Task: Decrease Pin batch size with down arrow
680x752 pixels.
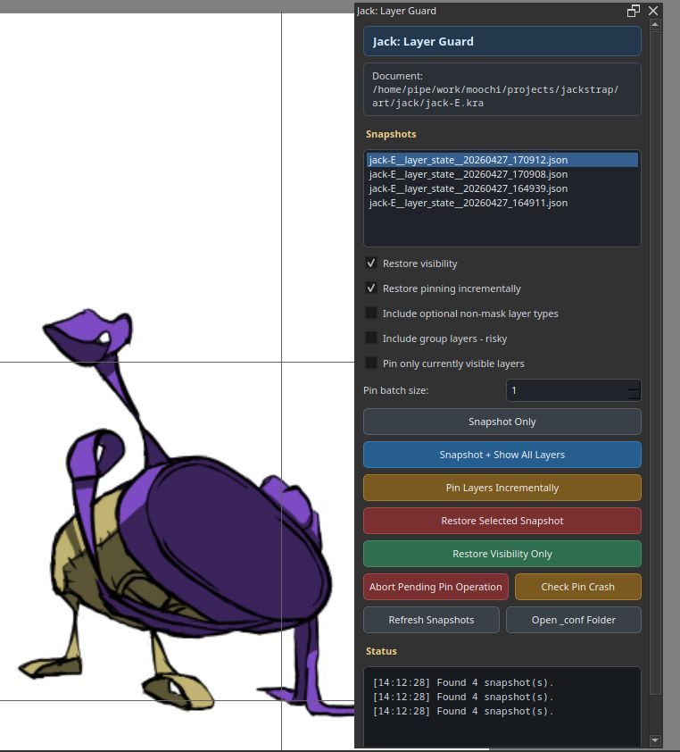Action: coord(634,395)
